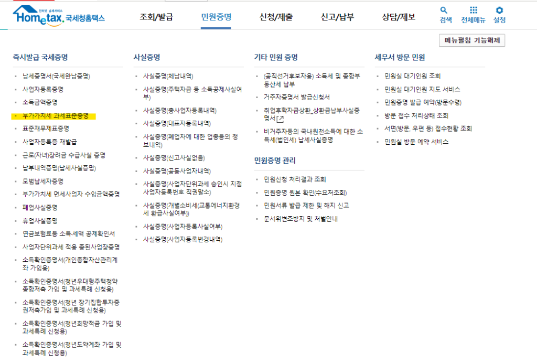Select 휴업사실증명
Screen dimensions: 537x363
click(x=40, y=221)
